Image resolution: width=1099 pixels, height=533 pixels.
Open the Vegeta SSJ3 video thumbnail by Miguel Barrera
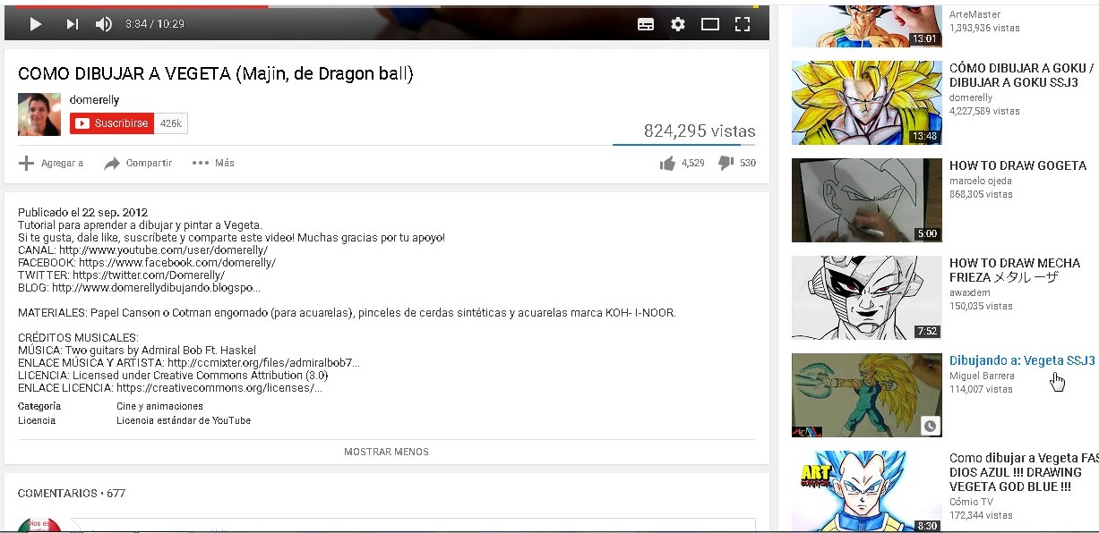click(867, 395)
